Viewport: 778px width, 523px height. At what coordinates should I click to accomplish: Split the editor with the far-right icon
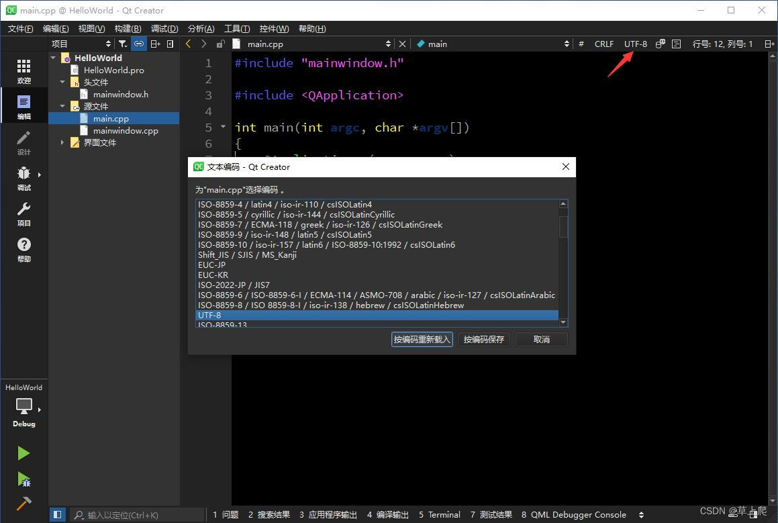769,44
